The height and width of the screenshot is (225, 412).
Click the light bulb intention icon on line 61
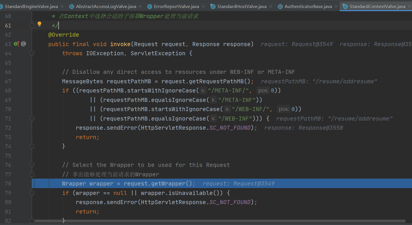pos(39,24)
